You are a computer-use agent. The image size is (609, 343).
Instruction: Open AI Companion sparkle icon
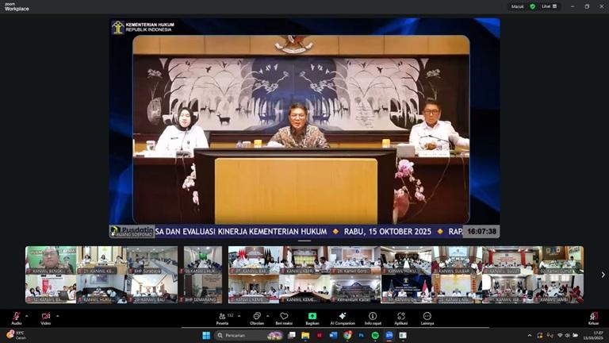[343, 318]
